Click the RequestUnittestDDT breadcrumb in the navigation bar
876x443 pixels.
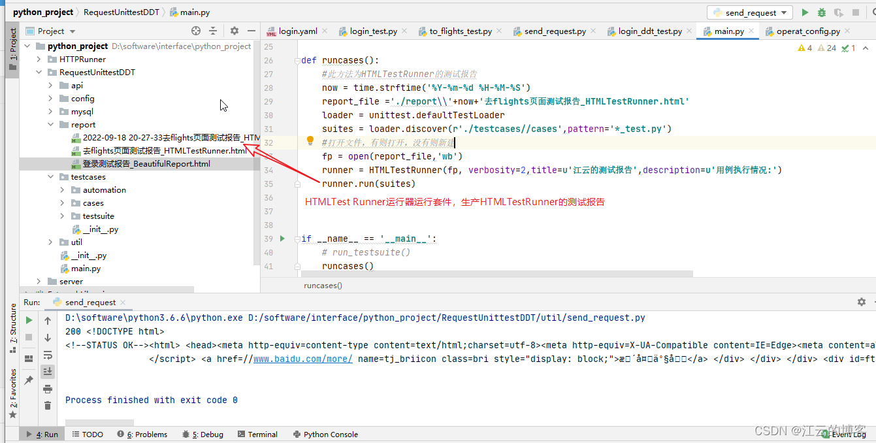pyautogui.click(x=121, y=12)
